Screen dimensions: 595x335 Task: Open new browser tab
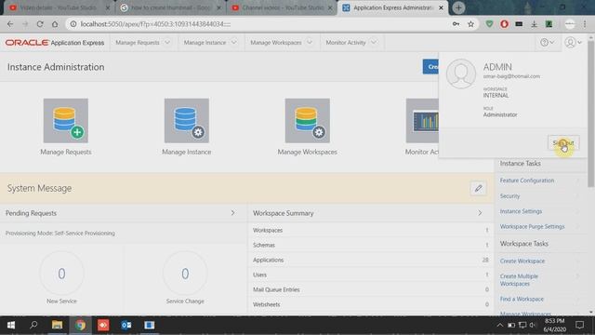click(x=458, y=7)
